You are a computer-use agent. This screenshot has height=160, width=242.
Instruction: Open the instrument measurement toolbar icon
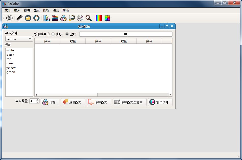tap(72, 18)
